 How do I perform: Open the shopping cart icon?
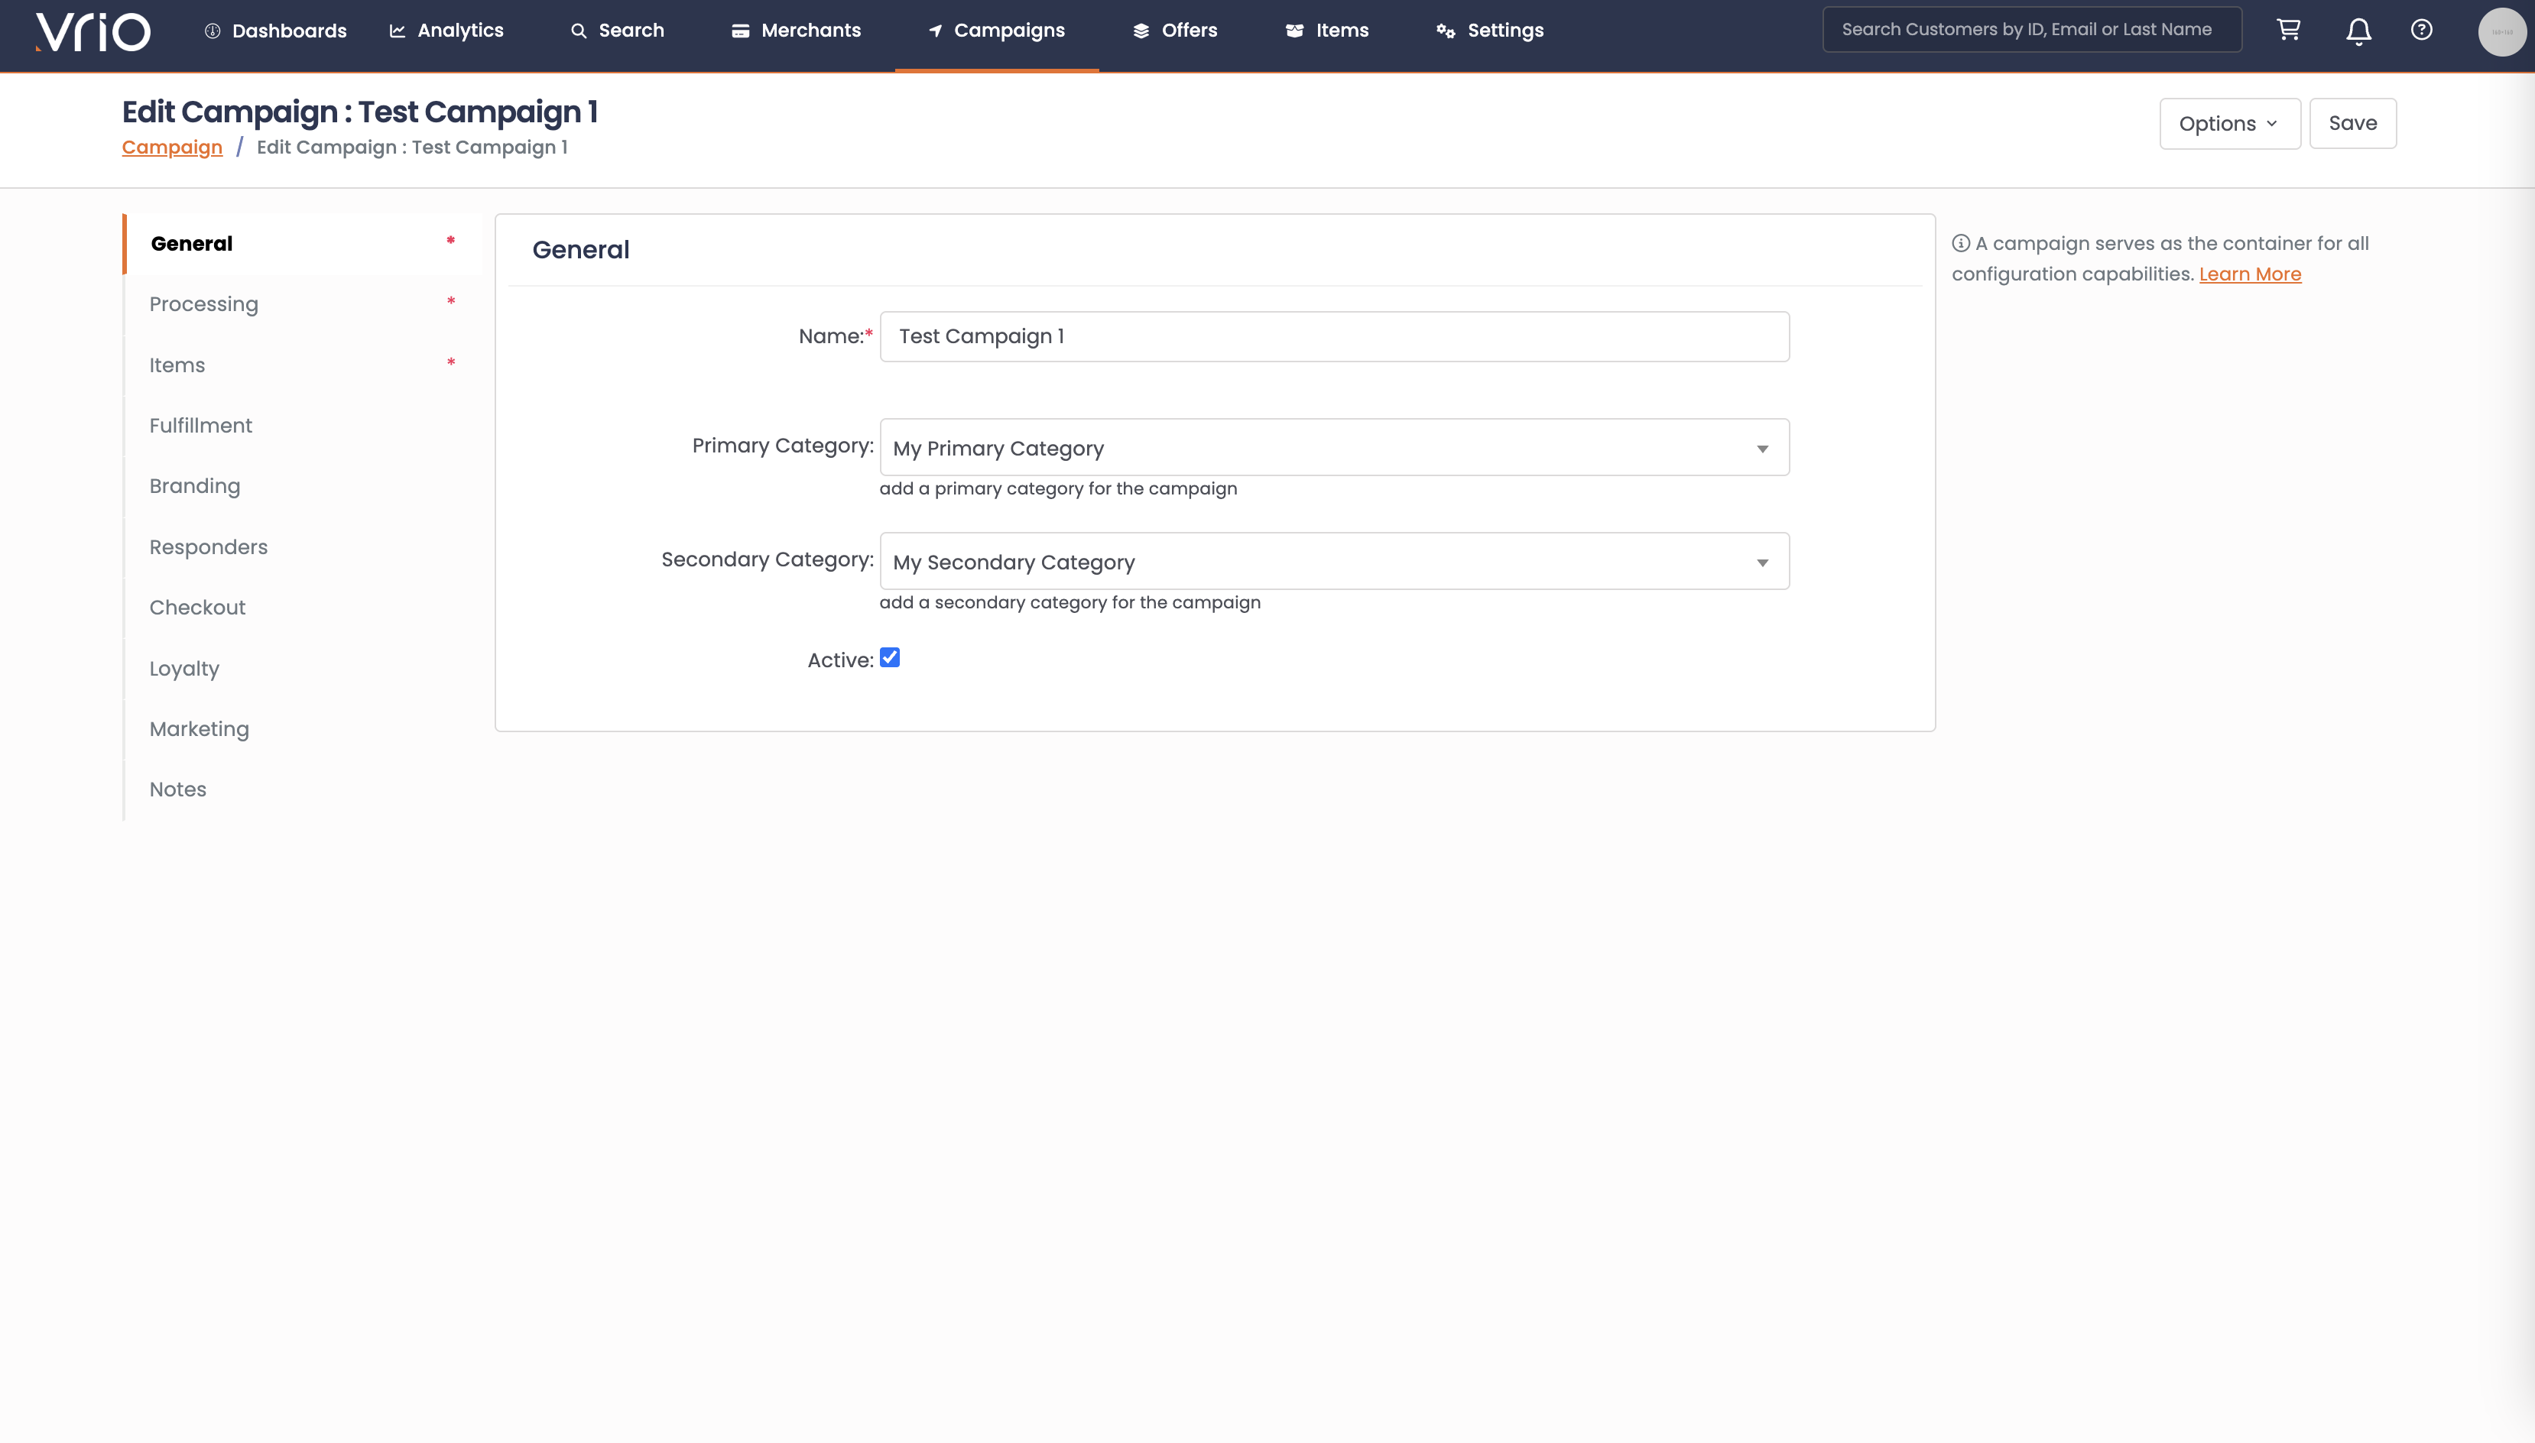tap(2288, 30)
